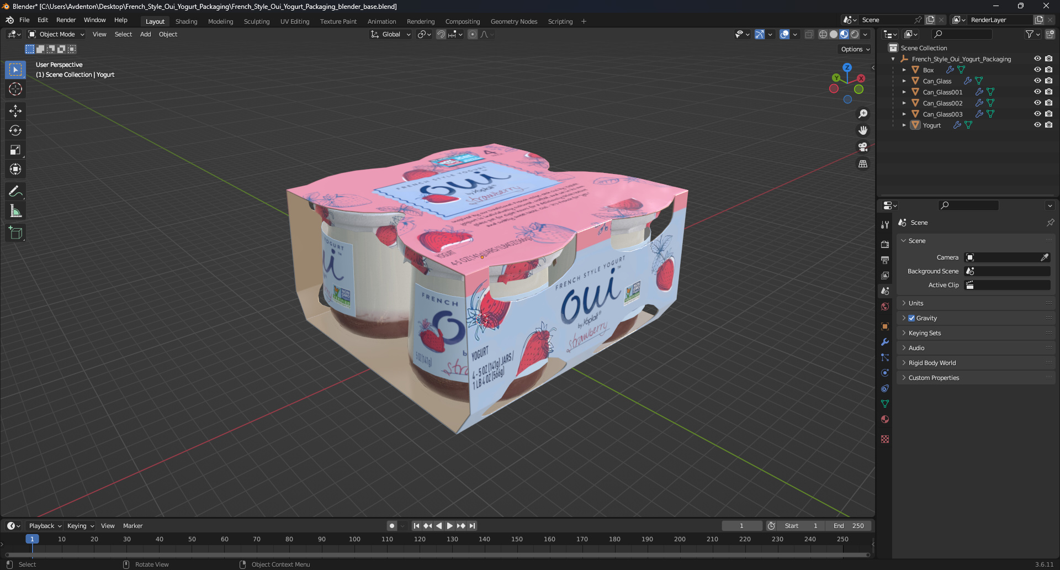Open the Modifiers properties tab

click(885, 342)
